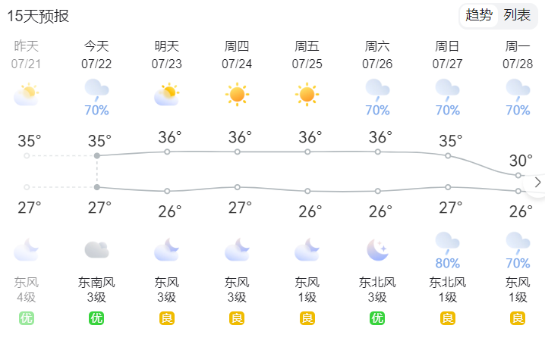
Task: Show next forecast days with right arrow
Action: [x=537, y=182]
